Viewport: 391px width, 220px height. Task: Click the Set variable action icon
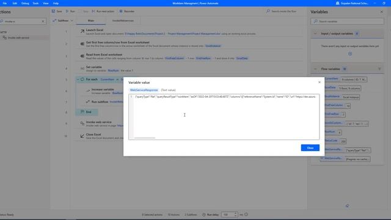(82, 68)
